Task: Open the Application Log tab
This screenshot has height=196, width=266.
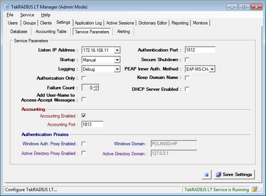Action: tap(88, 23)
